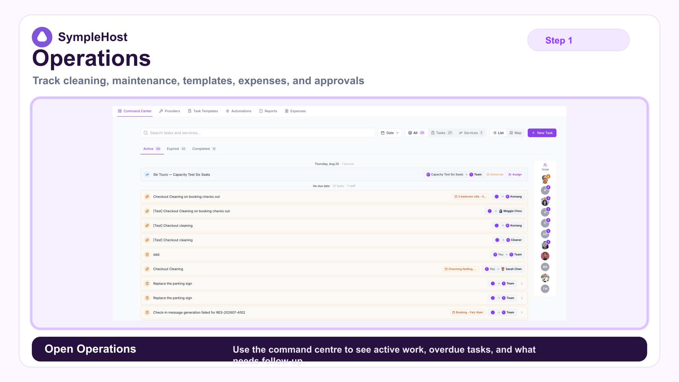This screenshot has width=679, height=382.
Task: Click the New Task button
Action: click(542, 133)
